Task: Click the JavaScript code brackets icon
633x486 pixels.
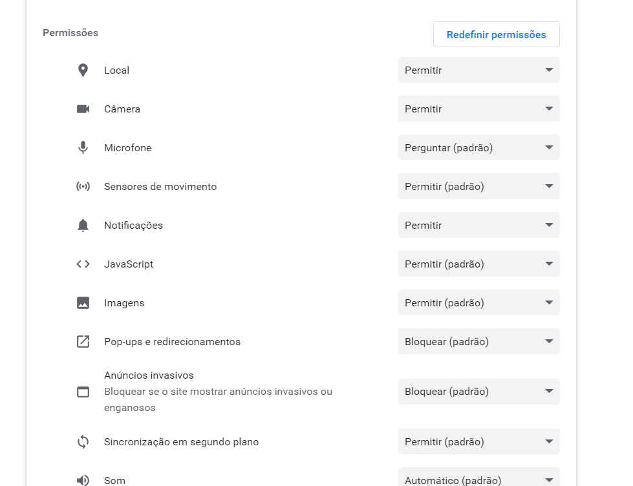Action: 83,264
